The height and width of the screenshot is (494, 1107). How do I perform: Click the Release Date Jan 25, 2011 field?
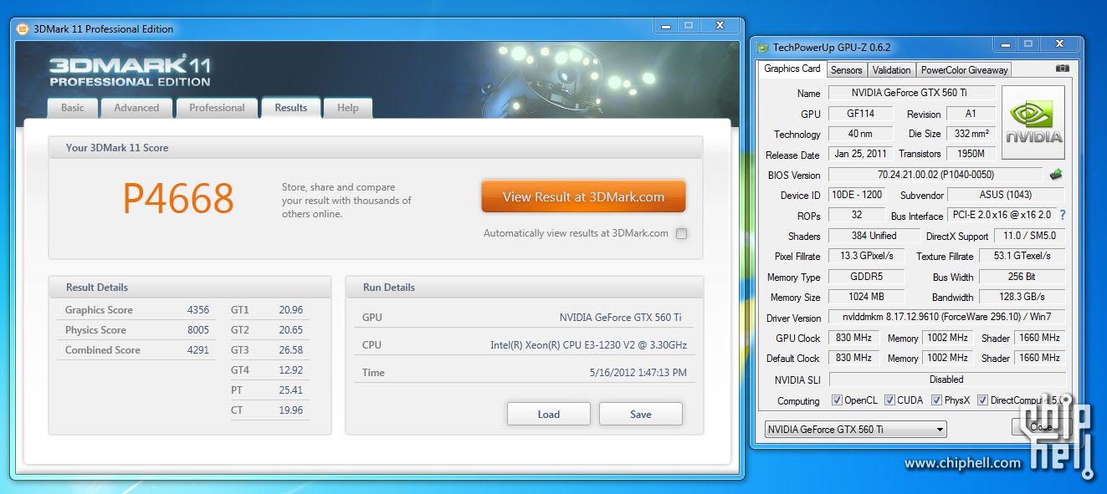coord(860,154)
